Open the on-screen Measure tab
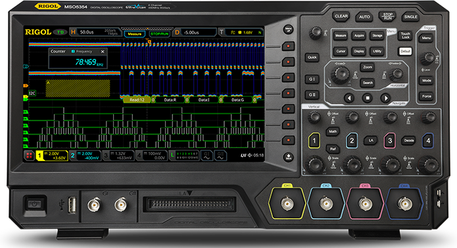457x248 pixels. point(135,34)
